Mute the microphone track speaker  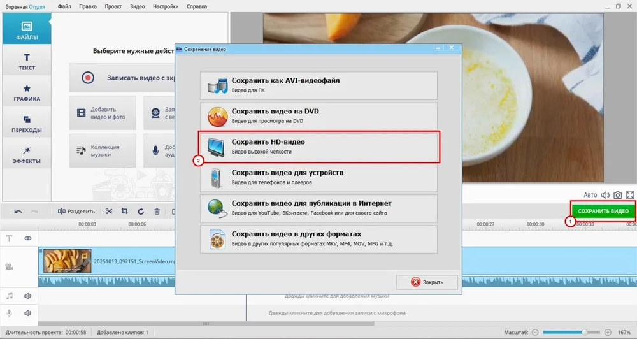tap(28, 313)
